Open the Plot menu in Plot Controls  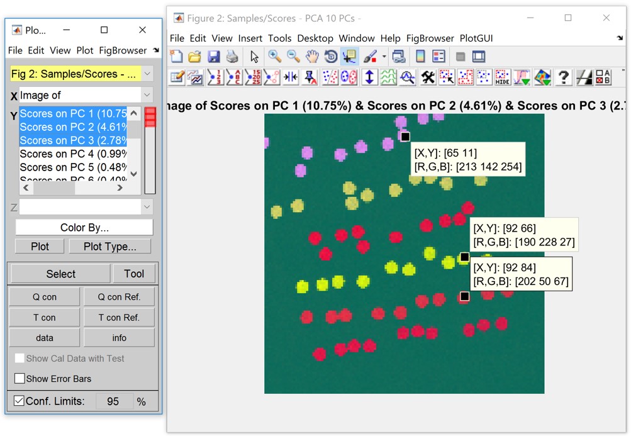click(x=85, y=50)
